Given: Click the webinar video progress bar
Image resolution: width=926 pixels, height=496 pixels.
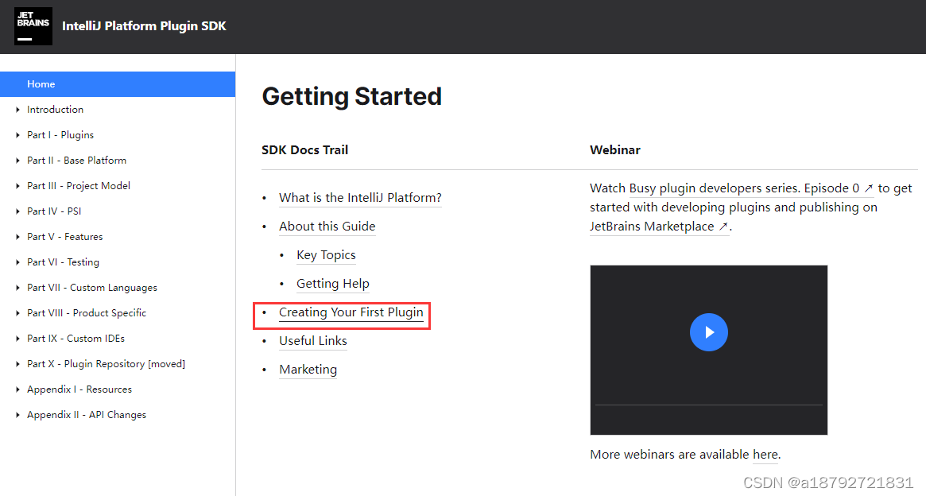Looking at the screenshot, I should (709, 405).
